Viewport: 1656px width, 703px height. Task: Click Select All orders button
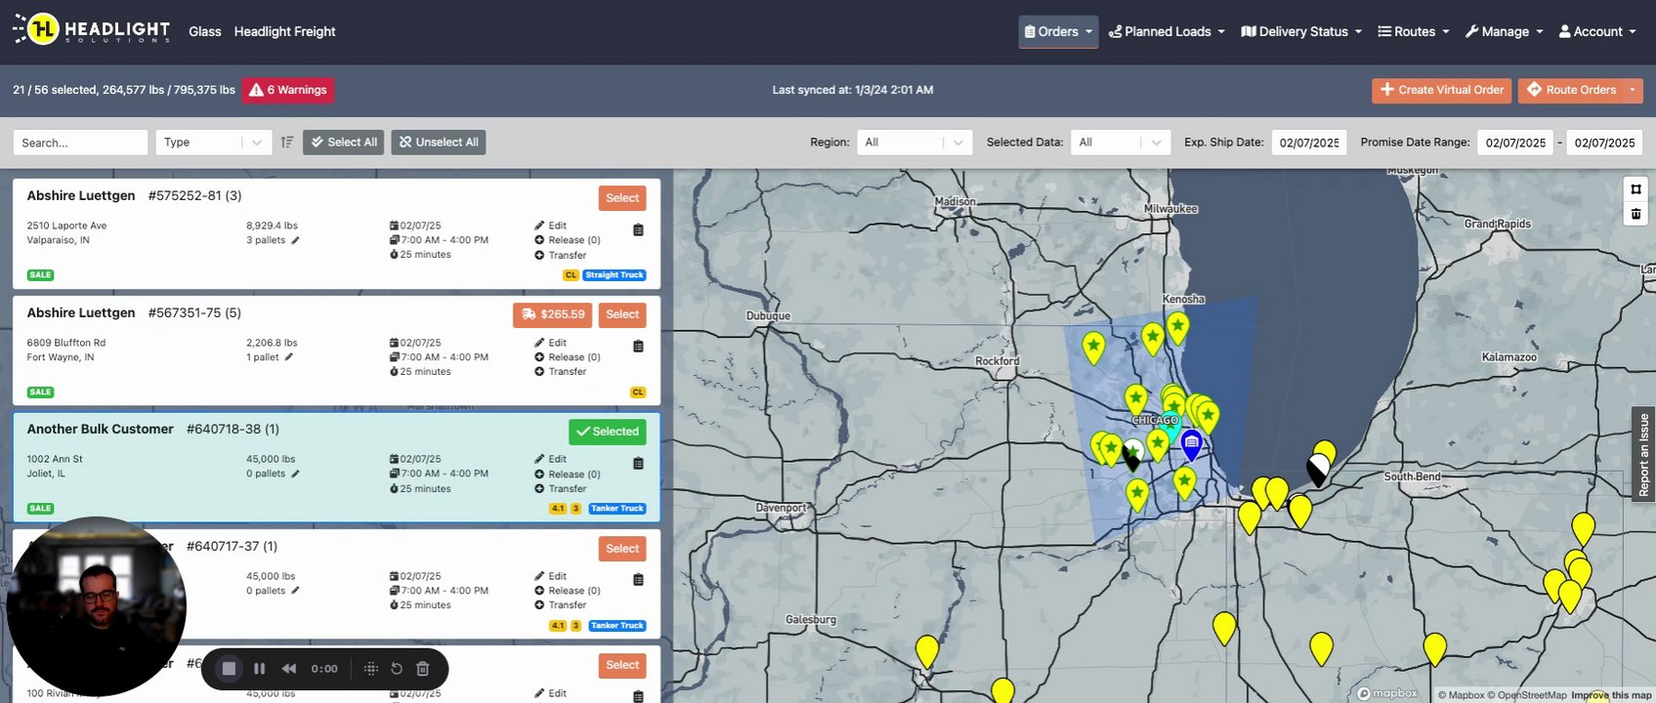tap(344, 143)
